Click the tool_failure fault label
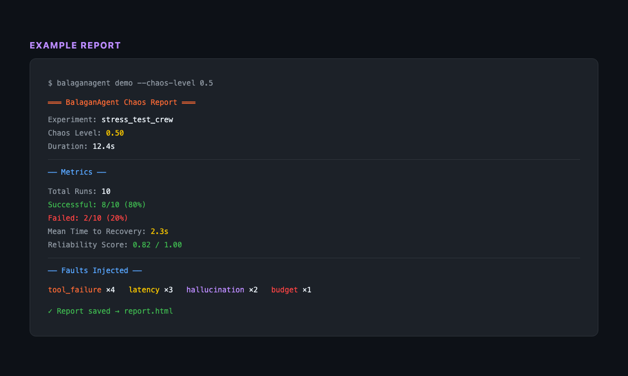This screenshot has width=628, height=376. [x=75, y=290]
